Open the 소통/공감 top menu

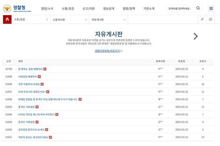tap(68, 9)
